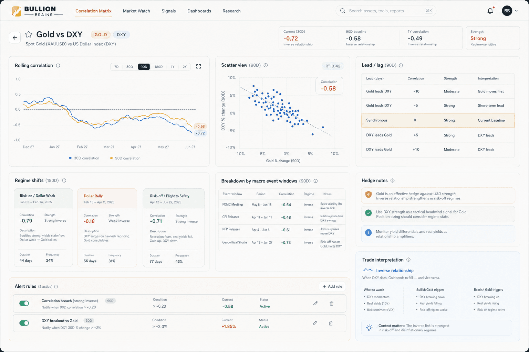
Task: Click the BB user avatar
Action: tap(507, 11)
